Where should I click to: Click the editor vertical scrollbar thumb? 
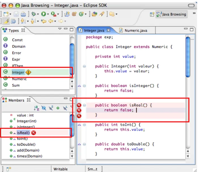pos(188,57)
